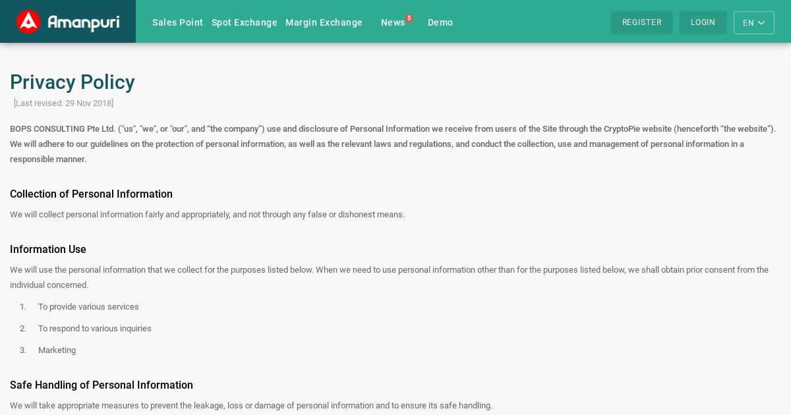Open the Sales Point page
Screen dimensions: 791x415
coord(177,22)
